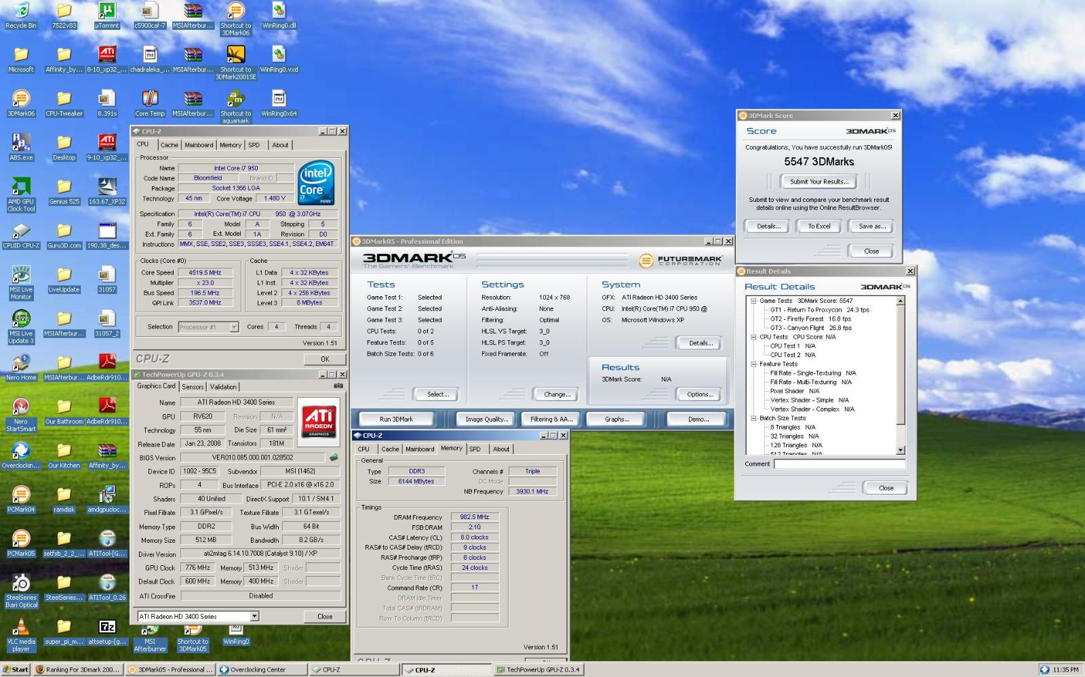Open Graphs... in 3DMark05
Image resolution: width=1085 pixels, height=677 pixels.
pos(616,419)
